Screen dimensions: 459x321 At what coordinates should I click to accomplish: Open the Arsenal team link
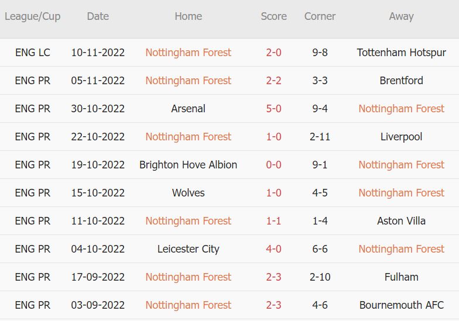[x=188, y=109]
